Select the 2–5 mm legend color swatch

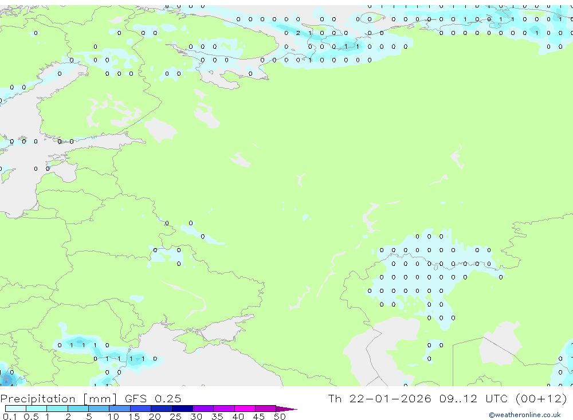click(x=78, y=409)
